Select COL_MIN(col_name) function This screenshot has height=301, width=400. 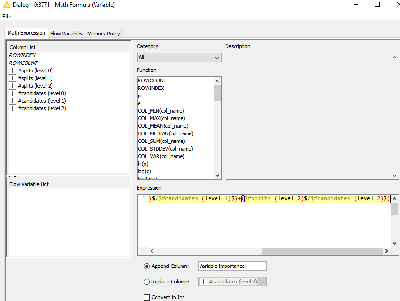click(x=161, y=111)
